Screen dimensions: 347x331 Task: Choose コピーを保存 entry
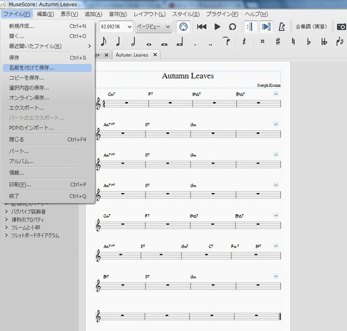coord(47,78)
